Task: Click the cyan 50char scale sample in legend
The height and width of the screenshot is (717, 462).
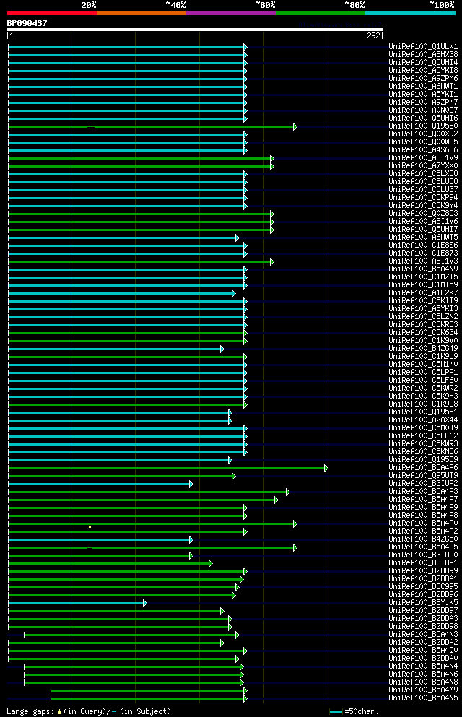Action: pyautogui.click(x=336, y=711)
